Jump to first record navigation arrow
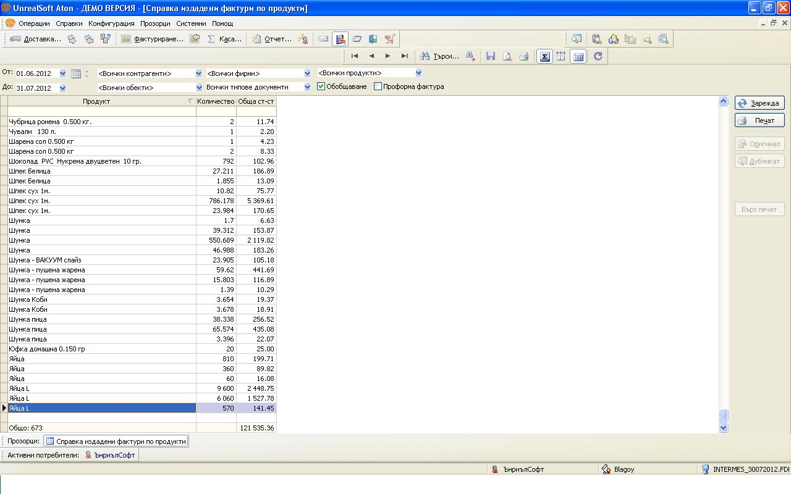The height and width of the screenshot is (494, 791). 355,56
